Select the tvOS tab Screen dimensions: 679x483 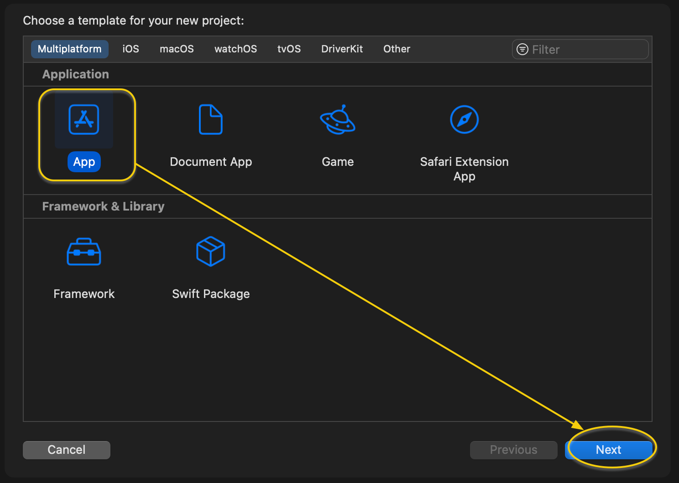tap(289, 49)
